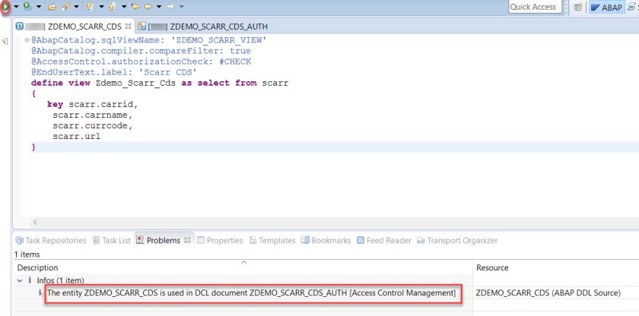The image size is (639, 316).
Task: Jump to last edit location
Action: coord(135,7)
